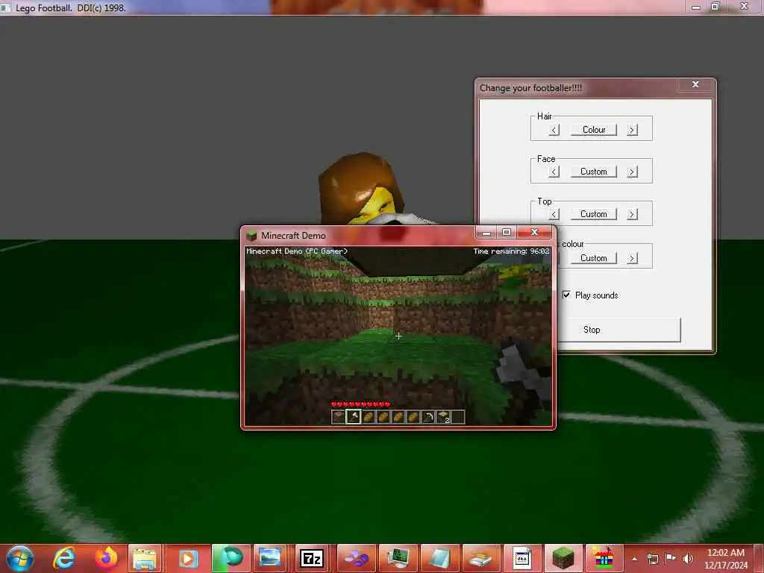Viewport: 764px width, 573px height.
Task: Click the Minecraft crosshair in game view
Action: click(398, 336)
